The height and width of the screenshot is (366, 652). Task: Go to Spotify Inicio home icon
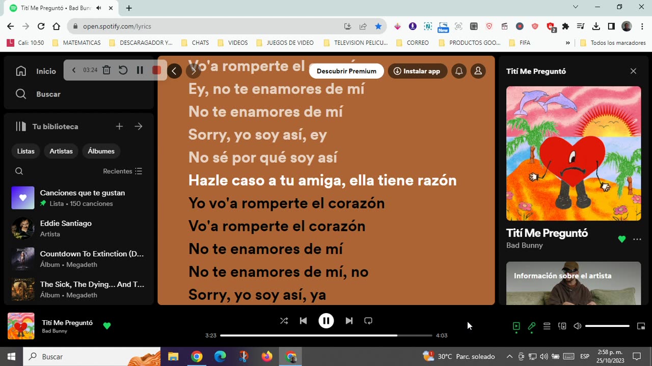click(x=21, y=71)
